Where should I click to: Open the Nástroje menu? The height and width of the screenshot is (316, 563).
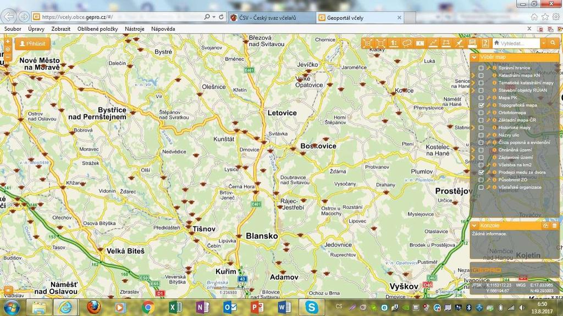[135, 29]
